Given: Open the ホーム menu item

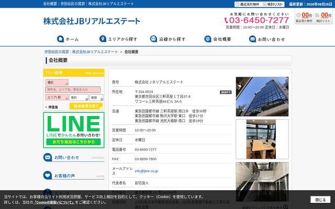Looking at the screenshot, I should [x=68, y=39].
